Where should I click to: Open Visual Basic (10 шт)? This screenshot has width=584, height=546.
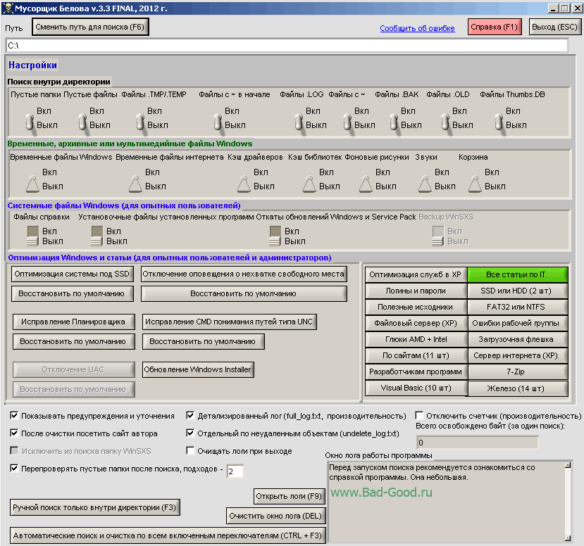coord(416,388)
